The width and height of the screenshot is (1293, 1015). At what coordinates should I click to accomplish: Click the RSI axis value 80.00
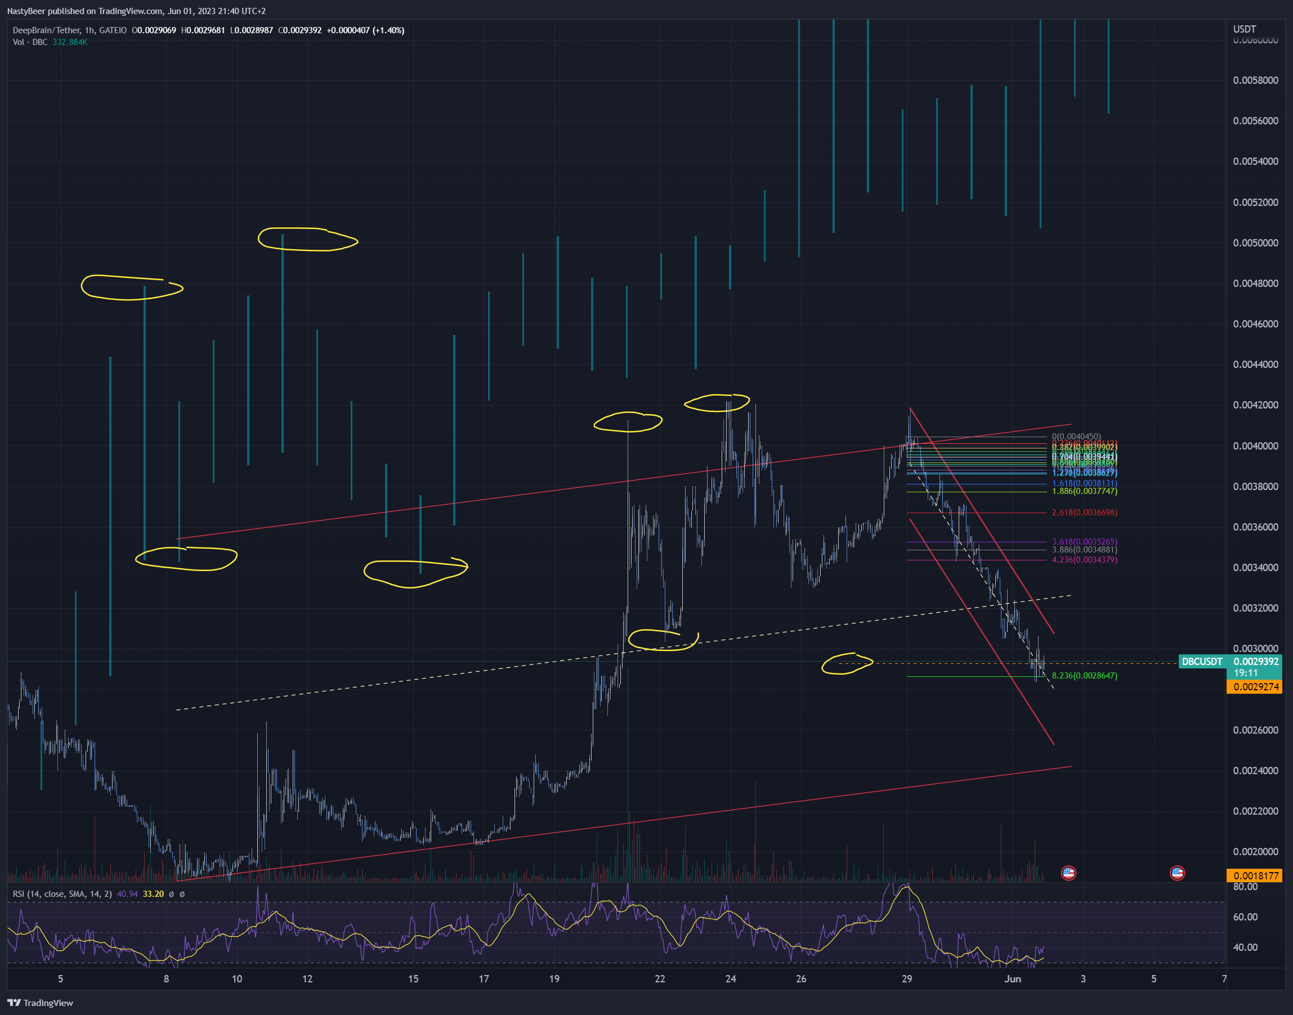tap(1245, 887)
